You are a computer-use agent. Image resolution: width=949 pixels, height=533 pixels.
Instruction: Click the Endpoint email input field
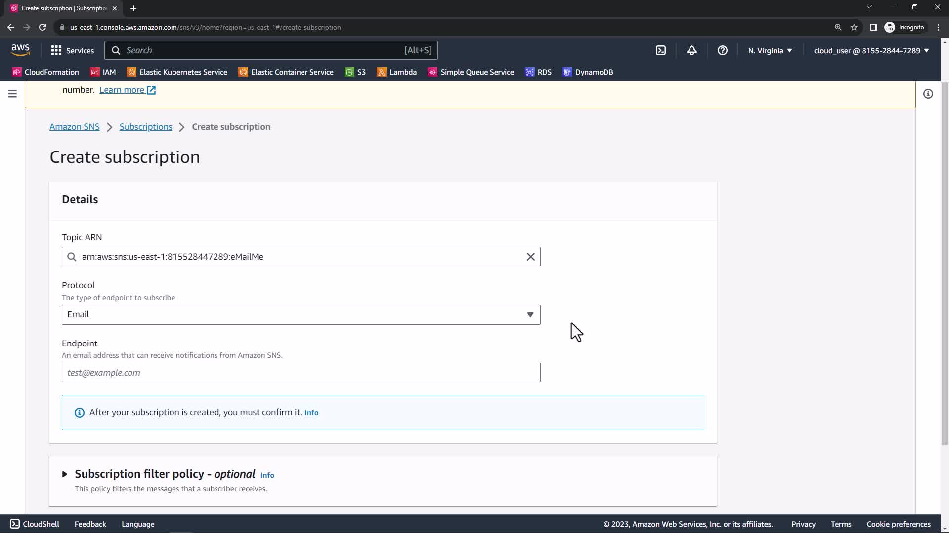[301, 373]
